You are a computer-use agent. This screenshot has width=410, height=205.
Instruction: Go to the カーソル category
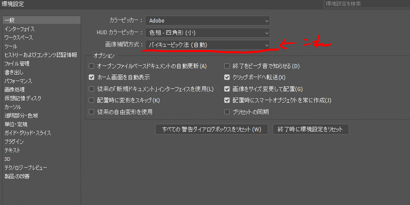13,107
